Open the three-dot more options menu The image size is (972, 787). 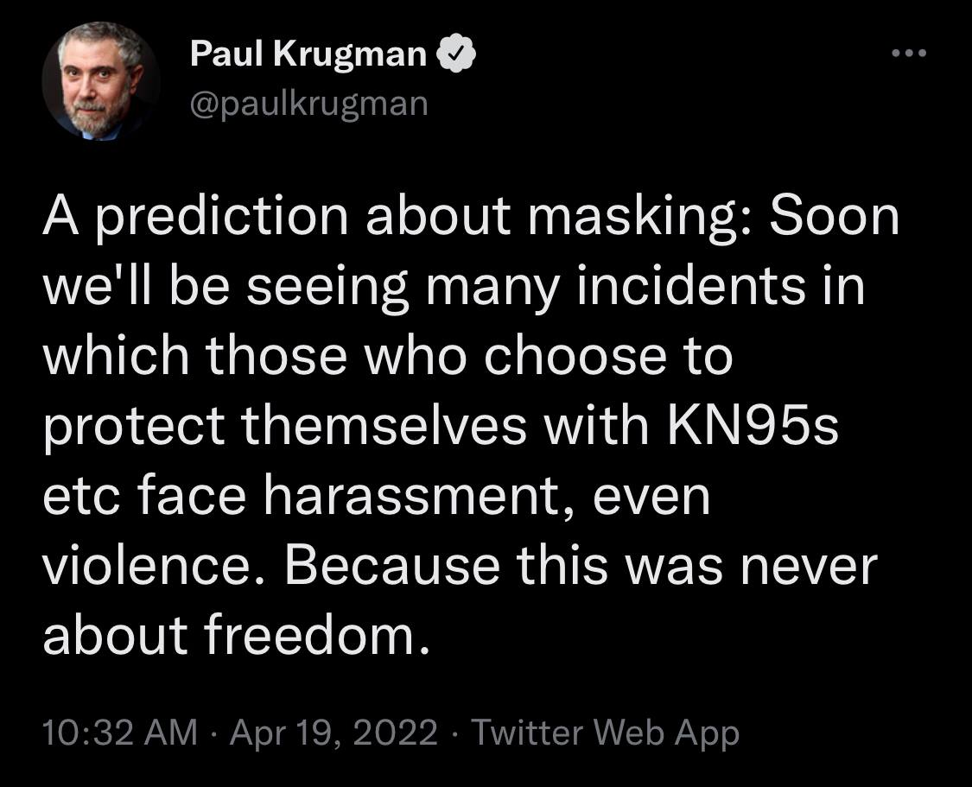909,54
